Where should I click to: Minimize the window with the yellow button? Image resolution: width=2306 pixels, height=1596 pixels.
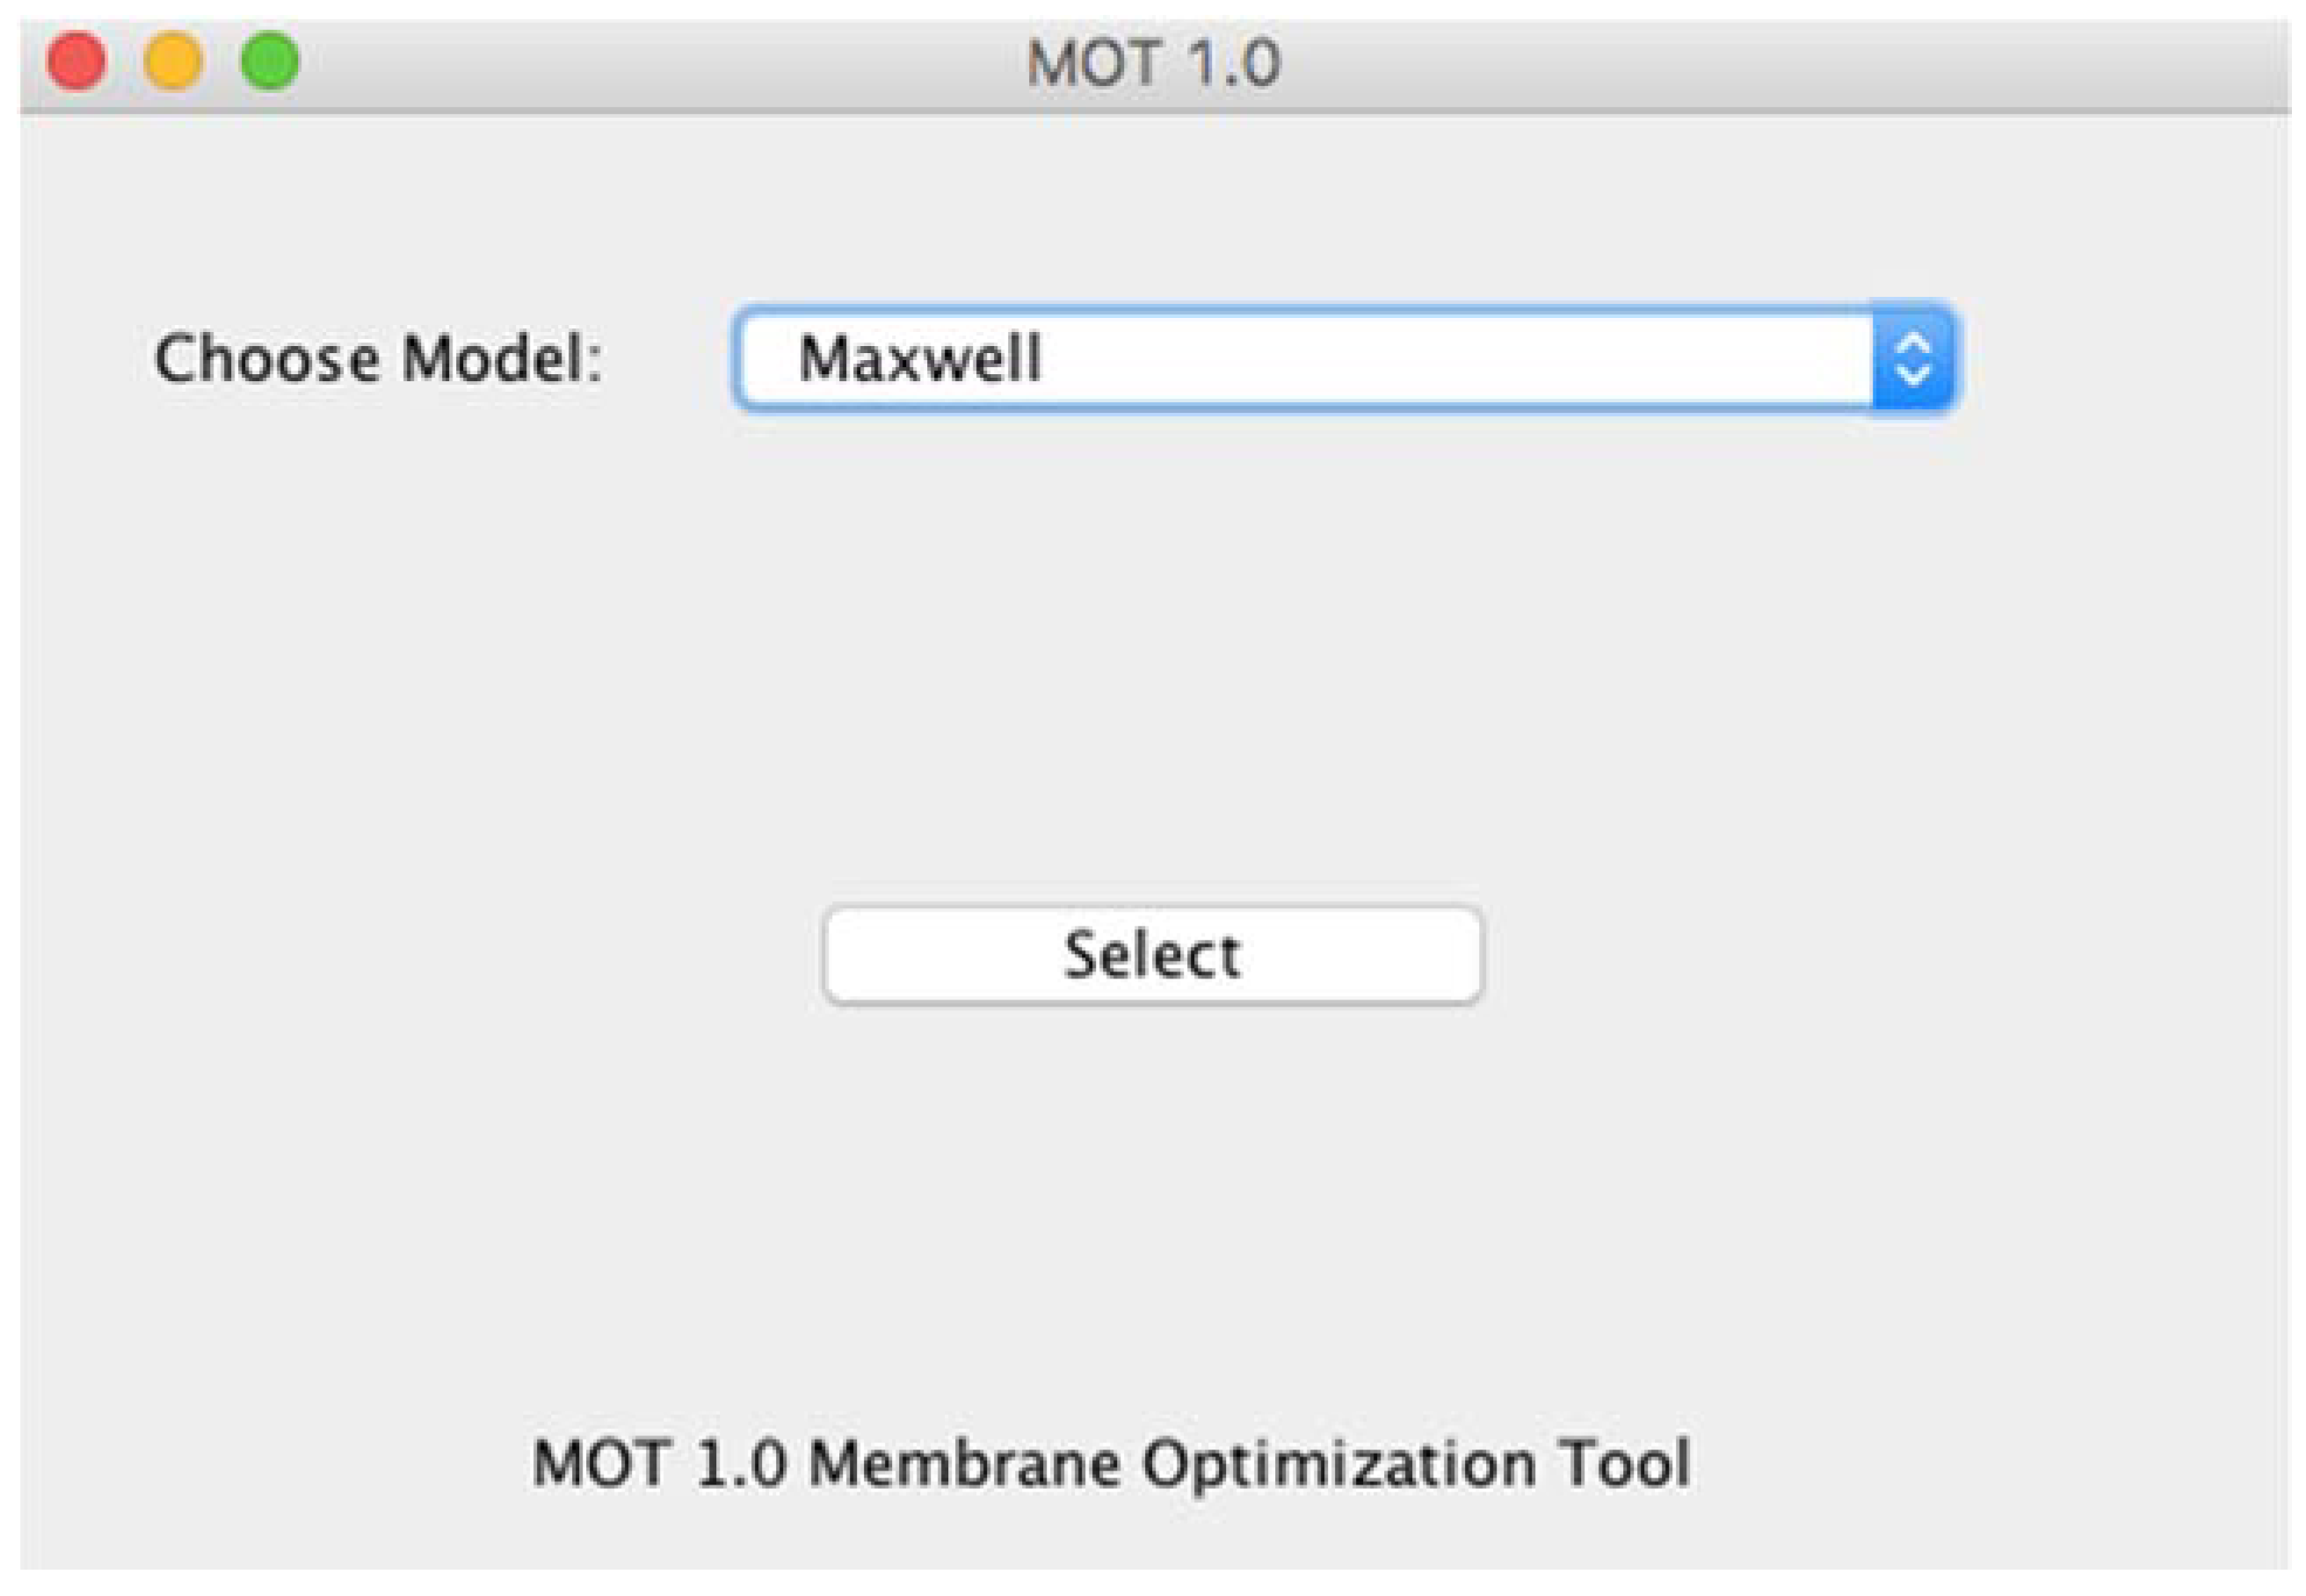coord(173,61)
